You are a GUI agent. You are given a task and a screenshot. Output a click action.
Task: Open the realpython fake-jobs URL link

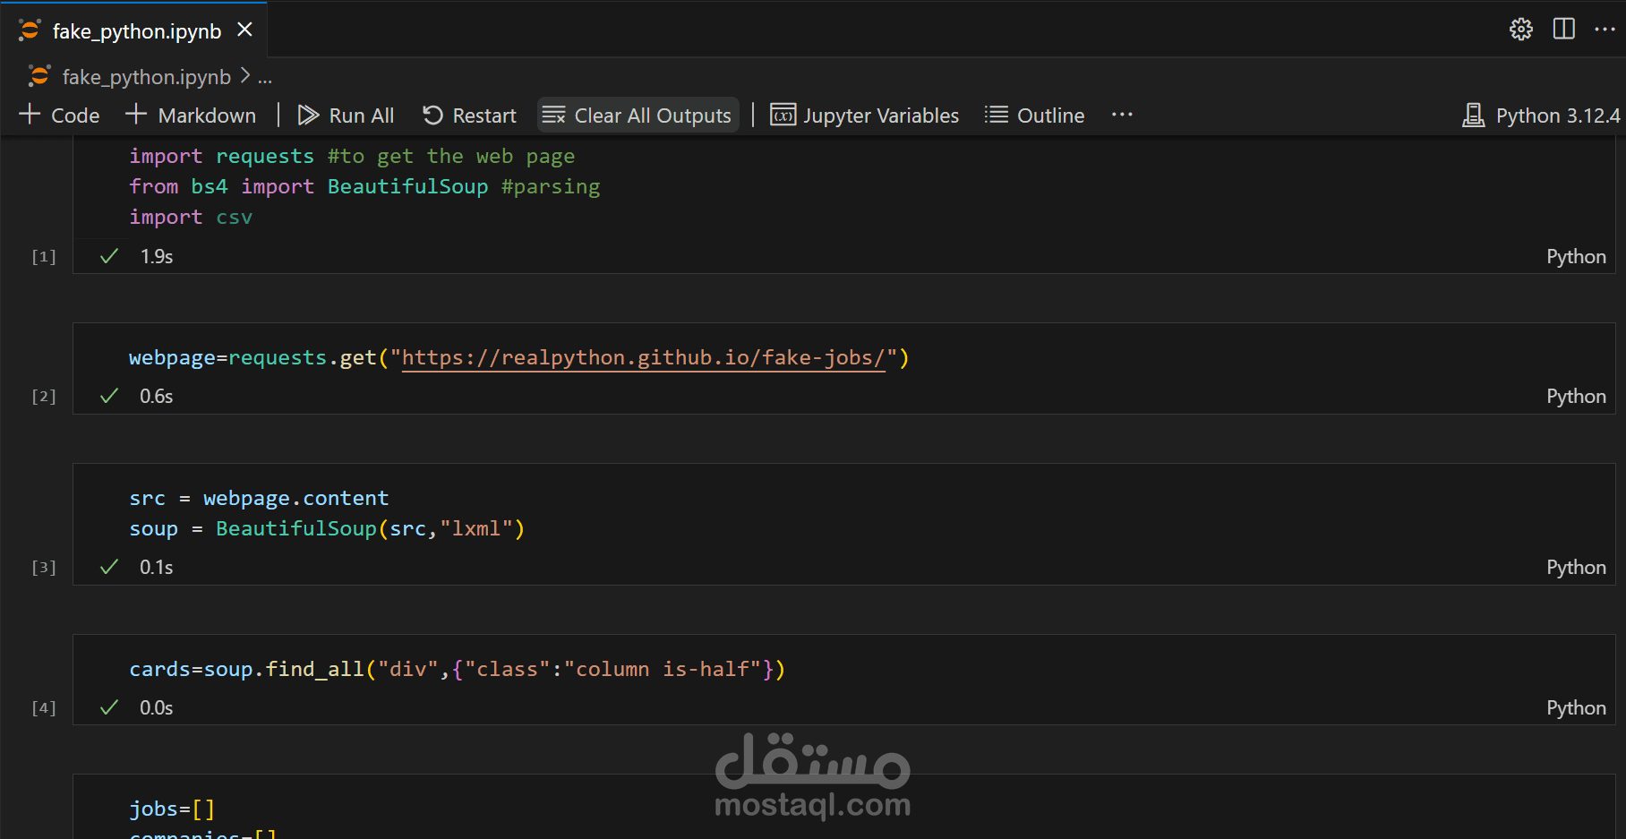[x=643, y=358]
